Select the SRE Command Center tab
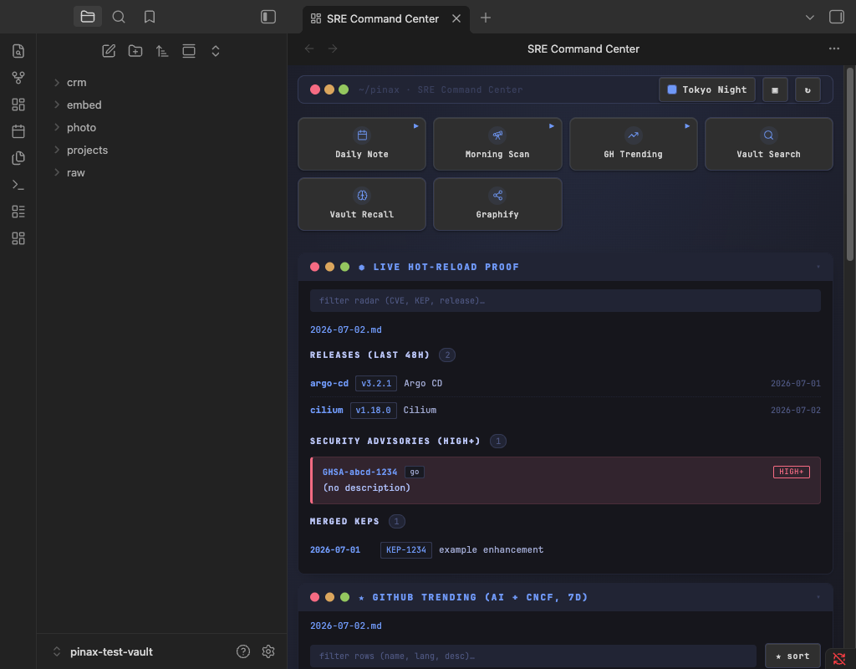Viewport: 856px width, 669px height. point(382,19)
